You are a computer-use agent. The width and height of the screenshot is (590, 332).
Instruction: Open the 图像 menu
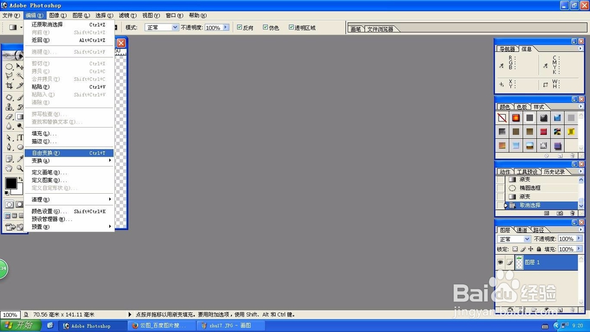58,15
